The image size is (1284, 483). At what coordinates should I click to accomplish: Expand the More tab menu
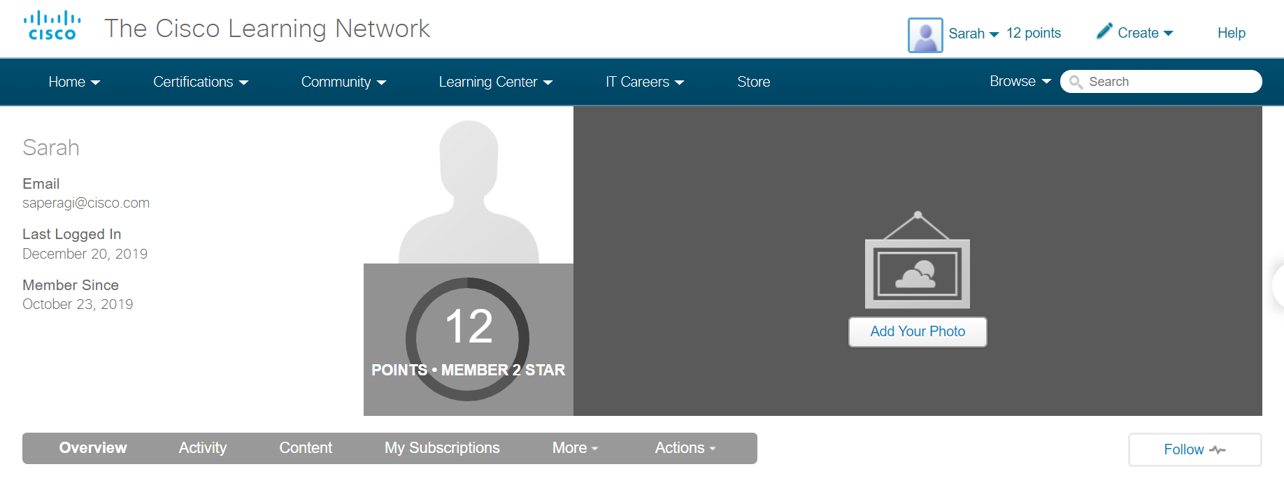click(x=575, y=448)
